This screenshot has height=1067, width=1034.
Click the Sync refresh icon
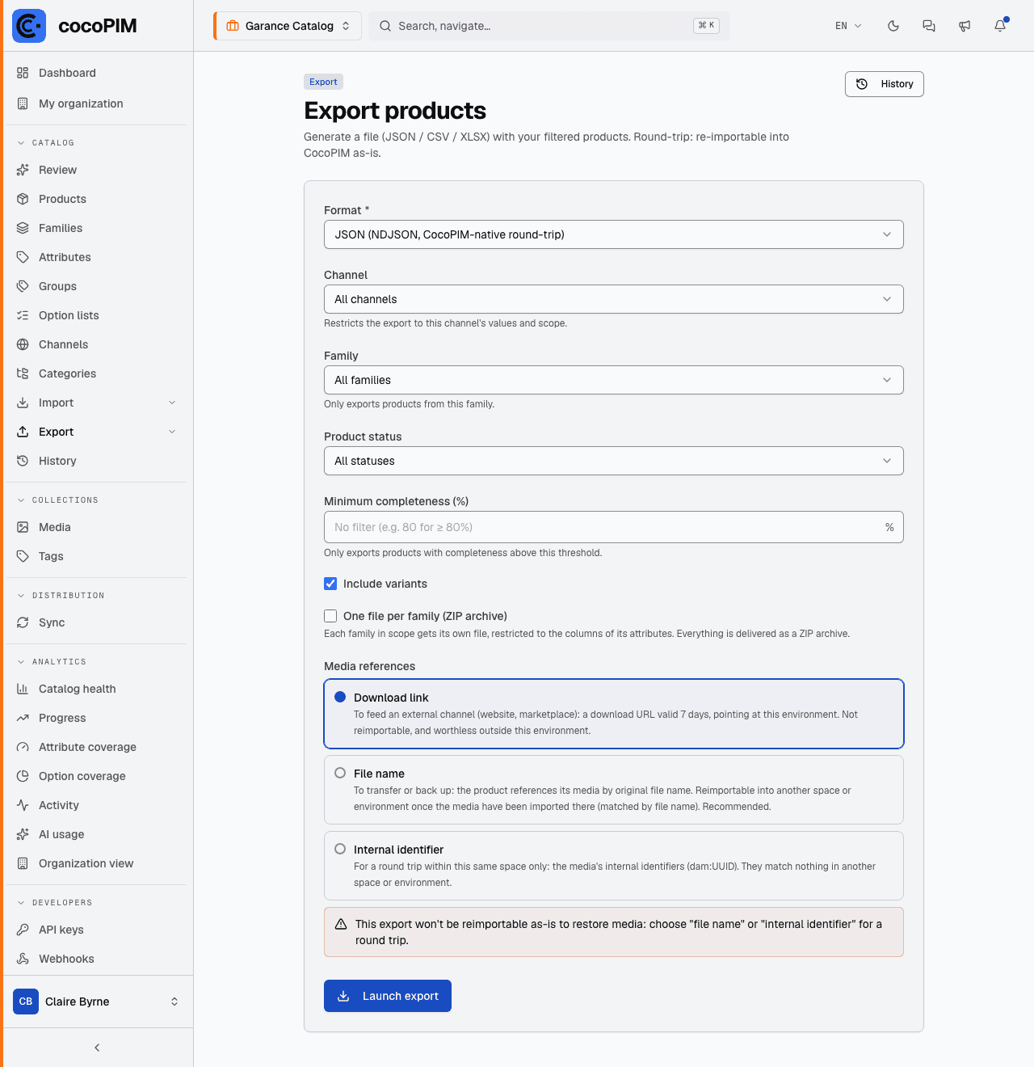pos(23,622)
